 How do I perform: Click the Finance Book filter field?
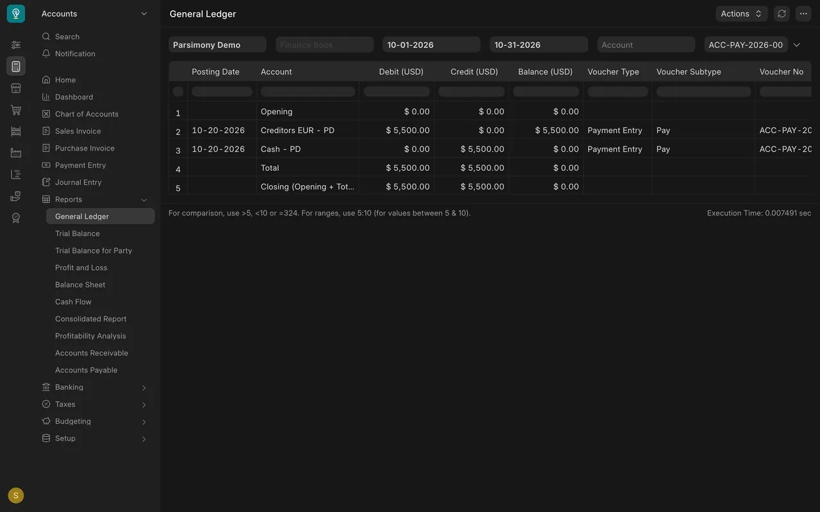pyautogui.click(x=325, y=45)
